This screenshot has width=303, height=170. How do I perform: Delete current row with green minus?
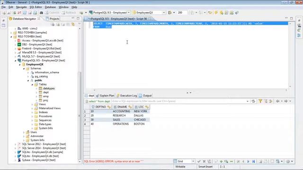(232, 161)
